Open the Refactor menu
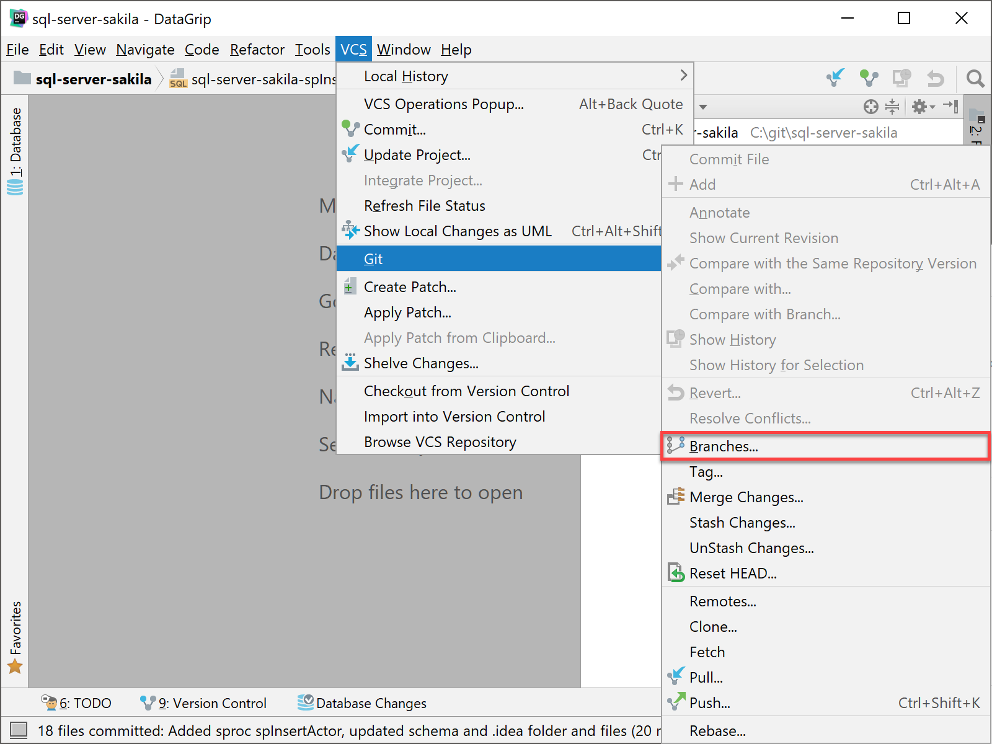The width and height of the screenshot is (992, 744). coord(257,50)
